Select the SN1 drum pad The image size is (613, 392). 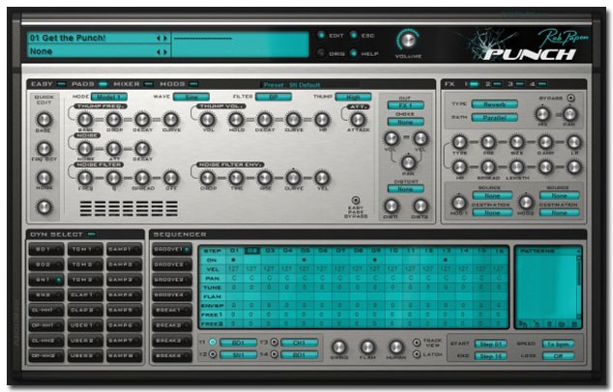tap(46, 280)
